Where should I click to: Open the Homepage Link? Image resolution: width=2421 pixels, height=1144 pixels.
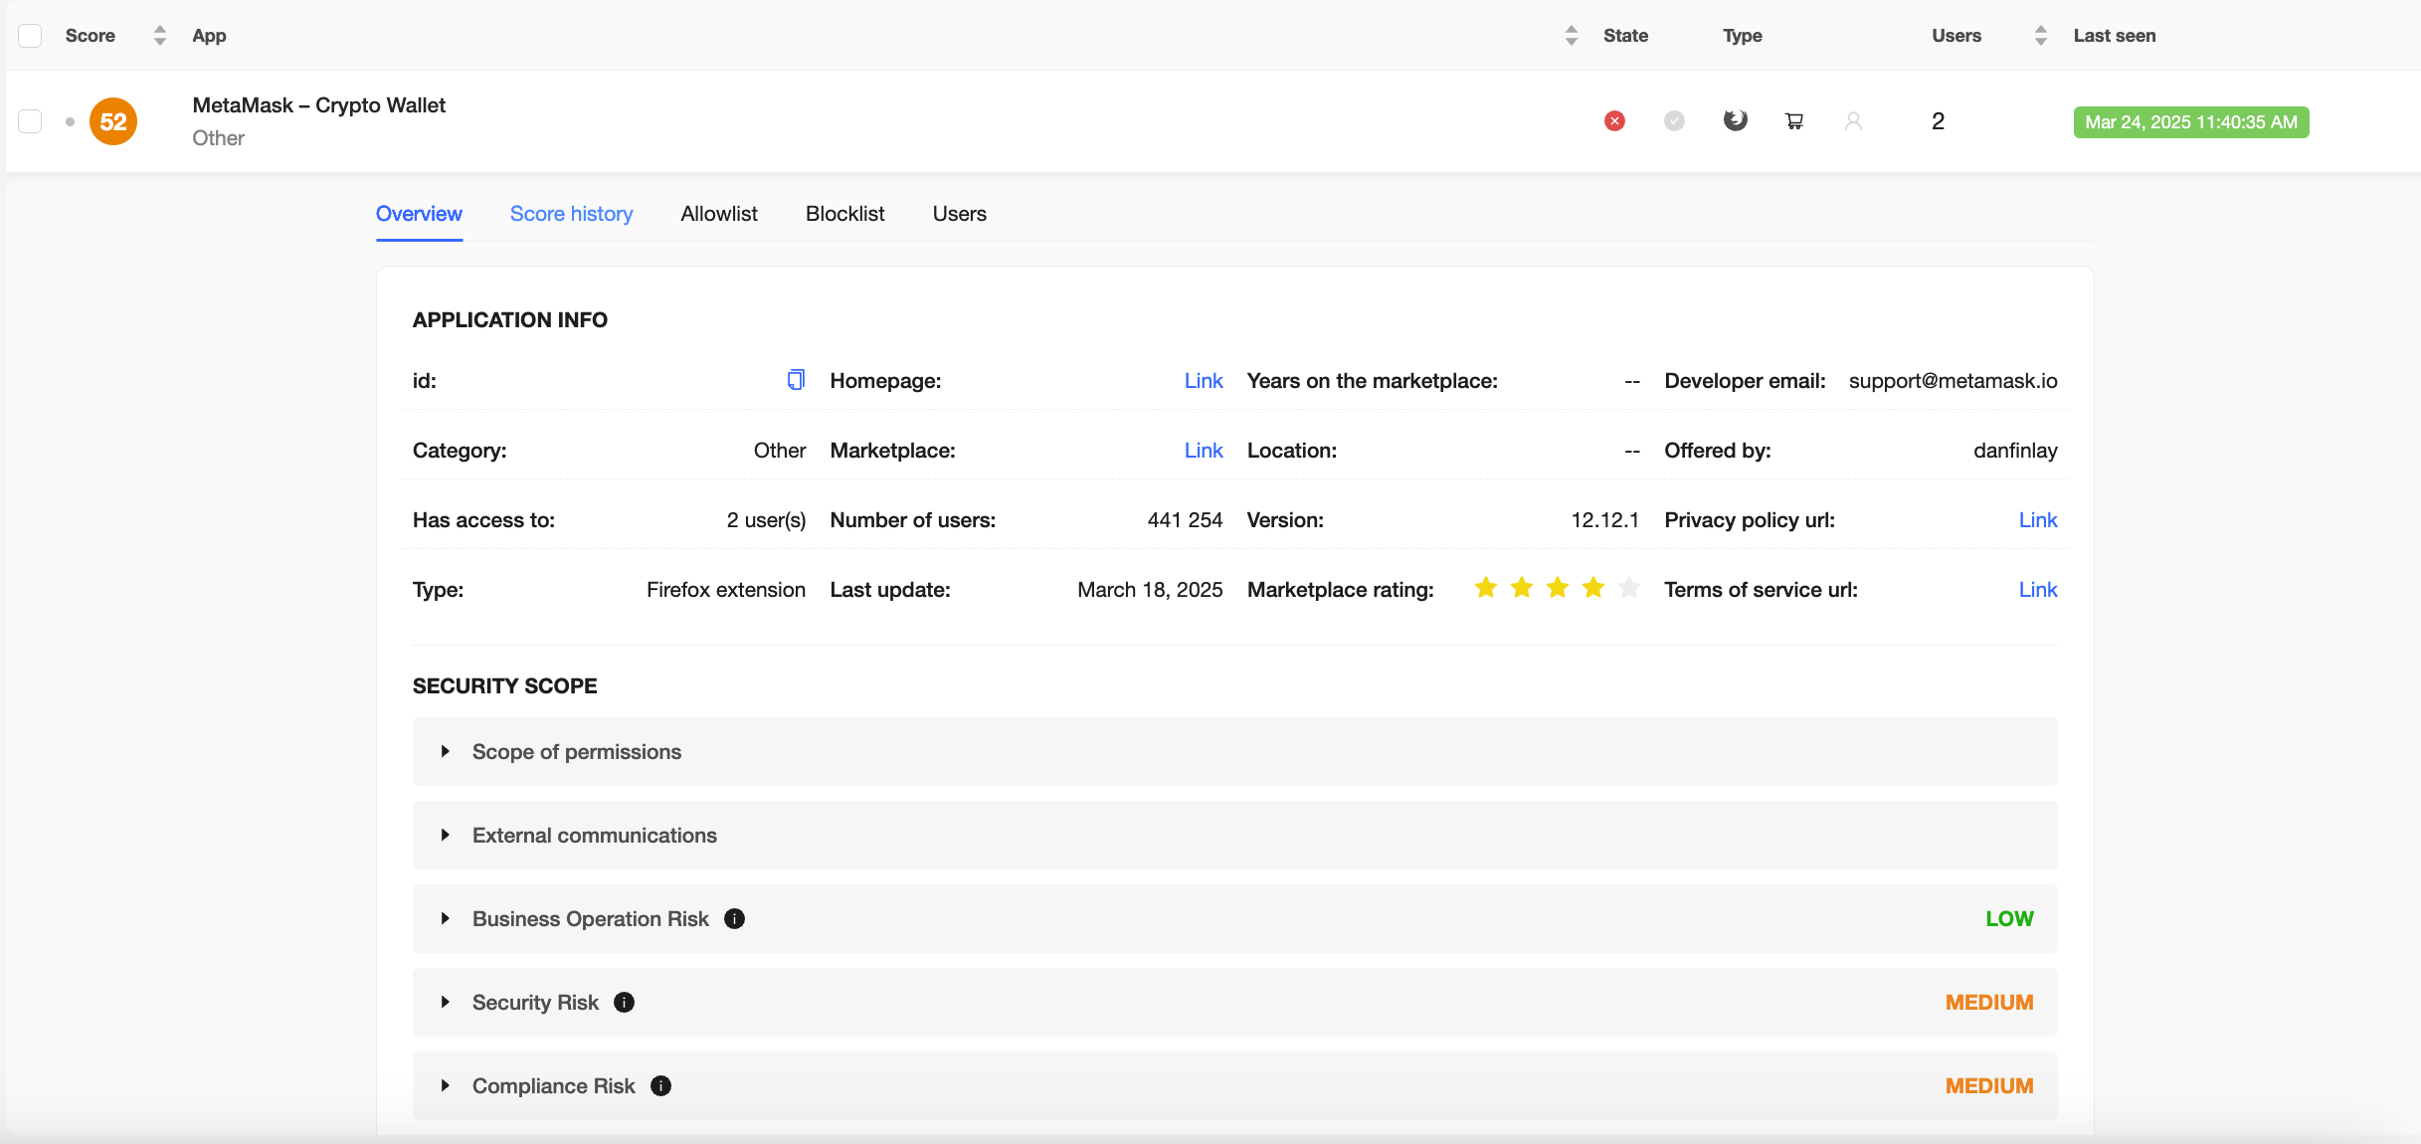pyautogui.click(x=1204, y=380)
